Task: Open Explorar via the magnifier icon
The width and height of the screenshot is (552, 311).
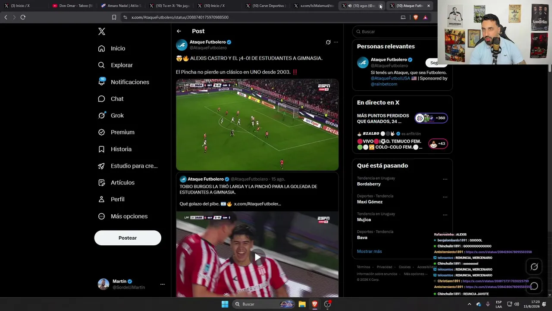Action: tap(101, 65)
